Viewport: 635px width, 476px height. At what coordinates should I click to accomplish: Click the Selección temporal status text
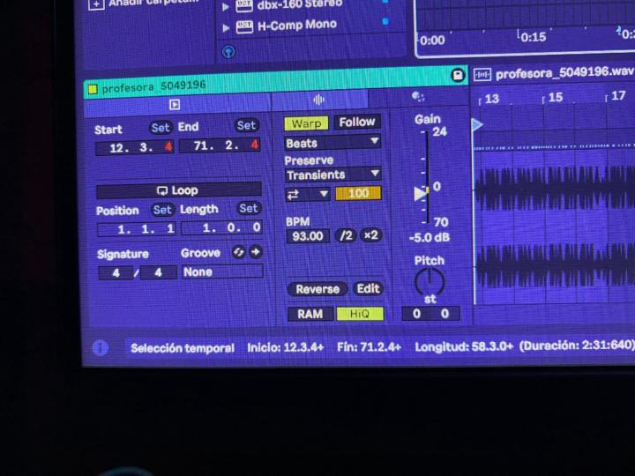click(183, 348)
